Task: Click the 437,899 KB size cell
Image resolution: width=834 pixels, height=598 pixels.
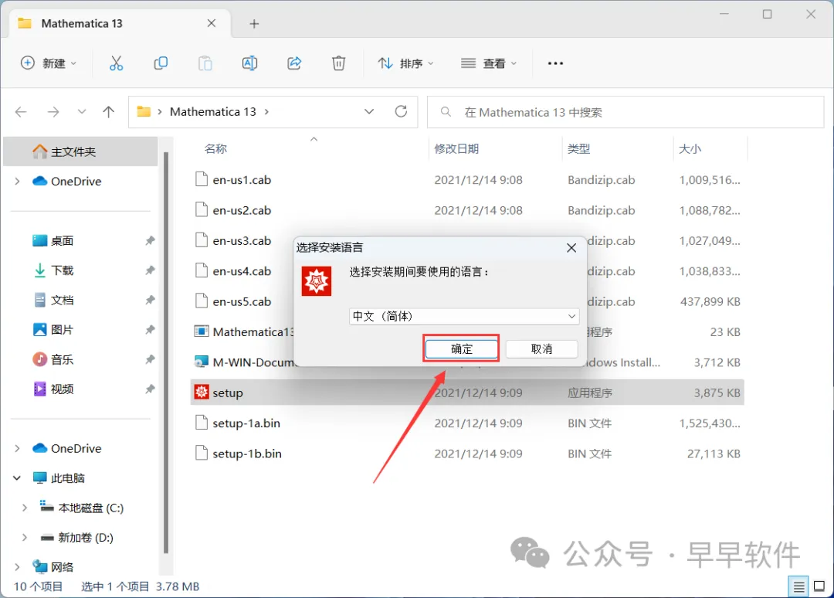Action: point(710,301)
